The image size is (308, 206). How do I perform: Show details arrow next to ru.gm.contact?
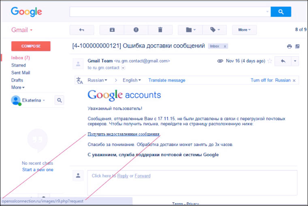(x=123, y=68)
